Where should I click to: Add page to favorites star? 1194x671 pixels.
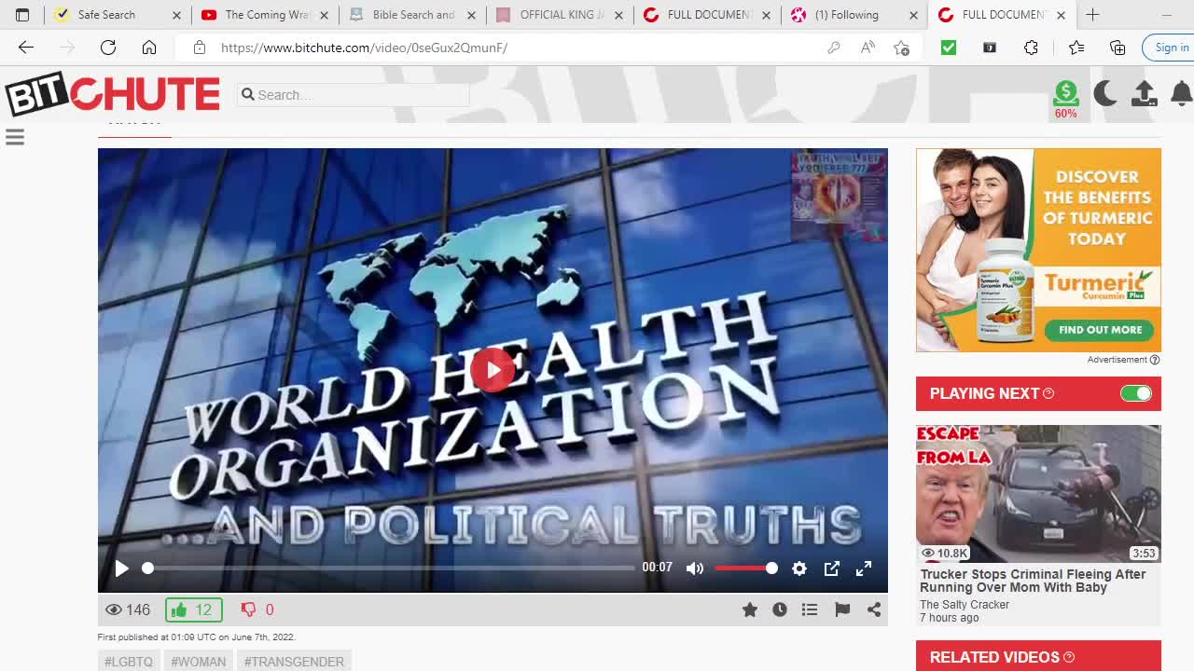[901, 48]
